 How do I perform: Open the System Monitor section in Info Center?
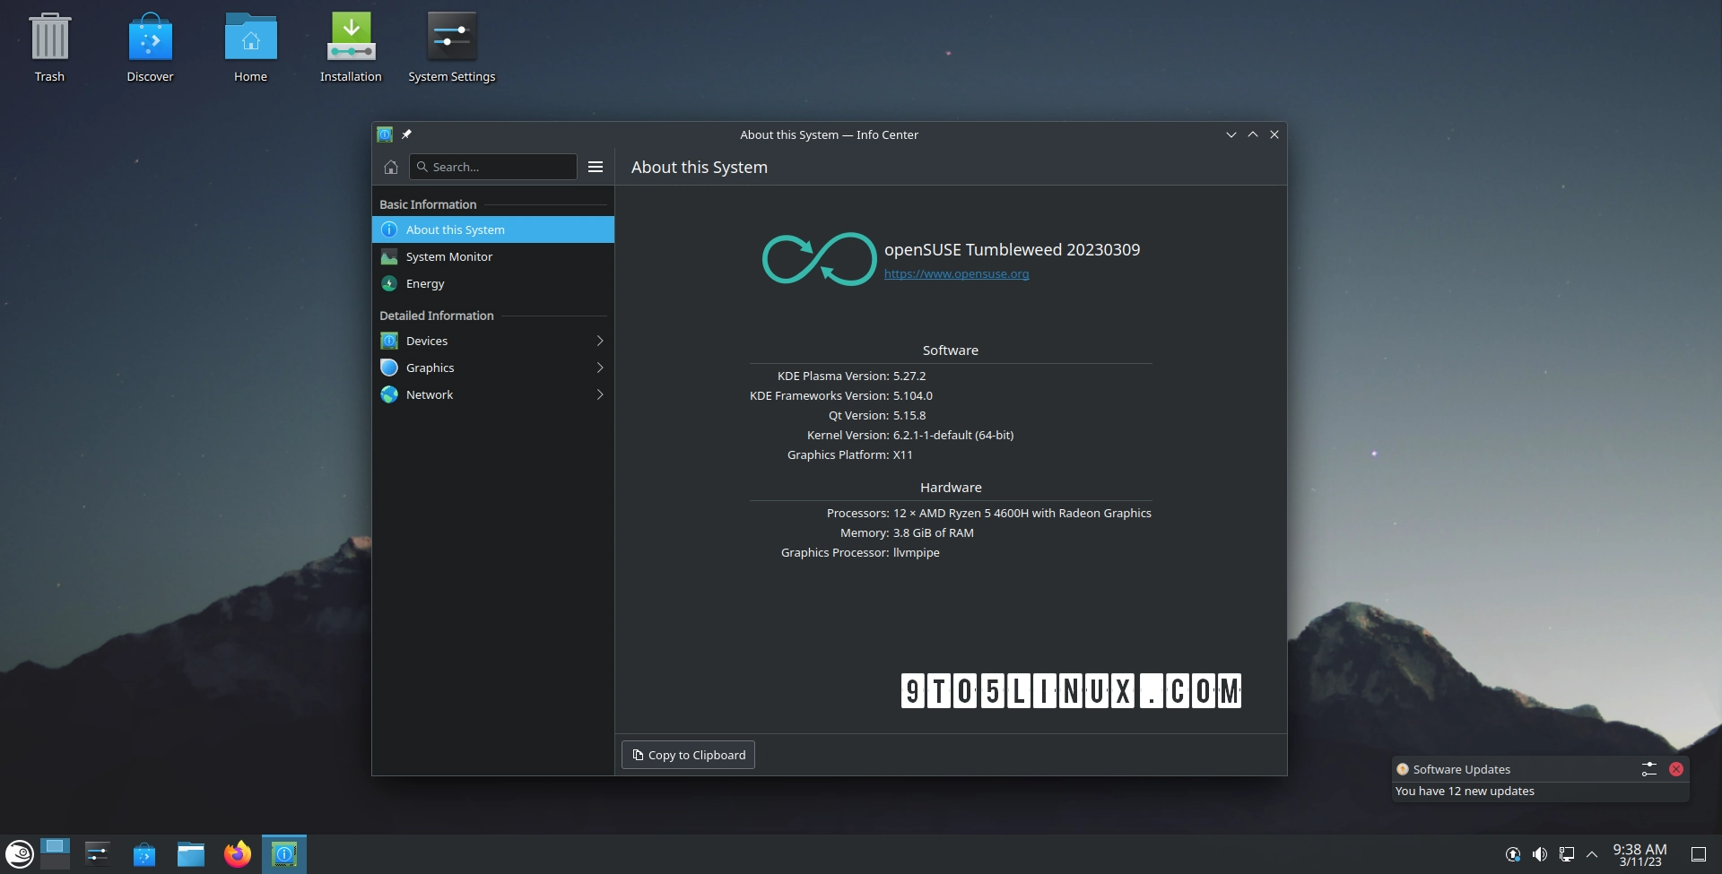click(448, 256)
